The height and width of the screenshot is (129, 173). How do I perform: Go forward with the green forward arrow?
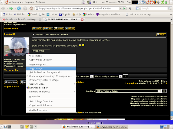(11, 8)
